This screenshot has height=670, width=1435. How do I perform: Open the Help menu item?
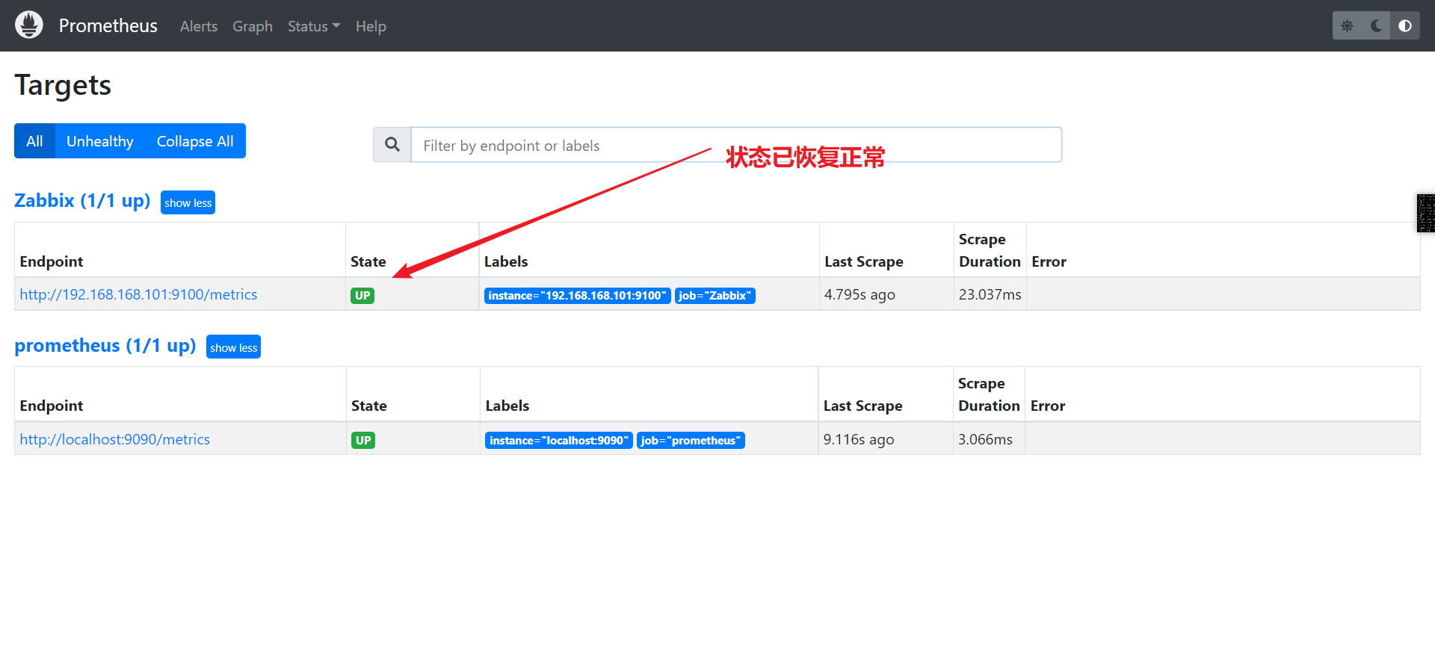click(371, 26)
